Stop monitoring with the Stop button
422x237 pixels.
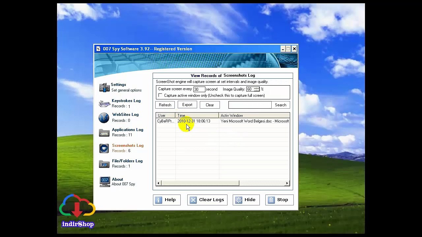(279, 200)
